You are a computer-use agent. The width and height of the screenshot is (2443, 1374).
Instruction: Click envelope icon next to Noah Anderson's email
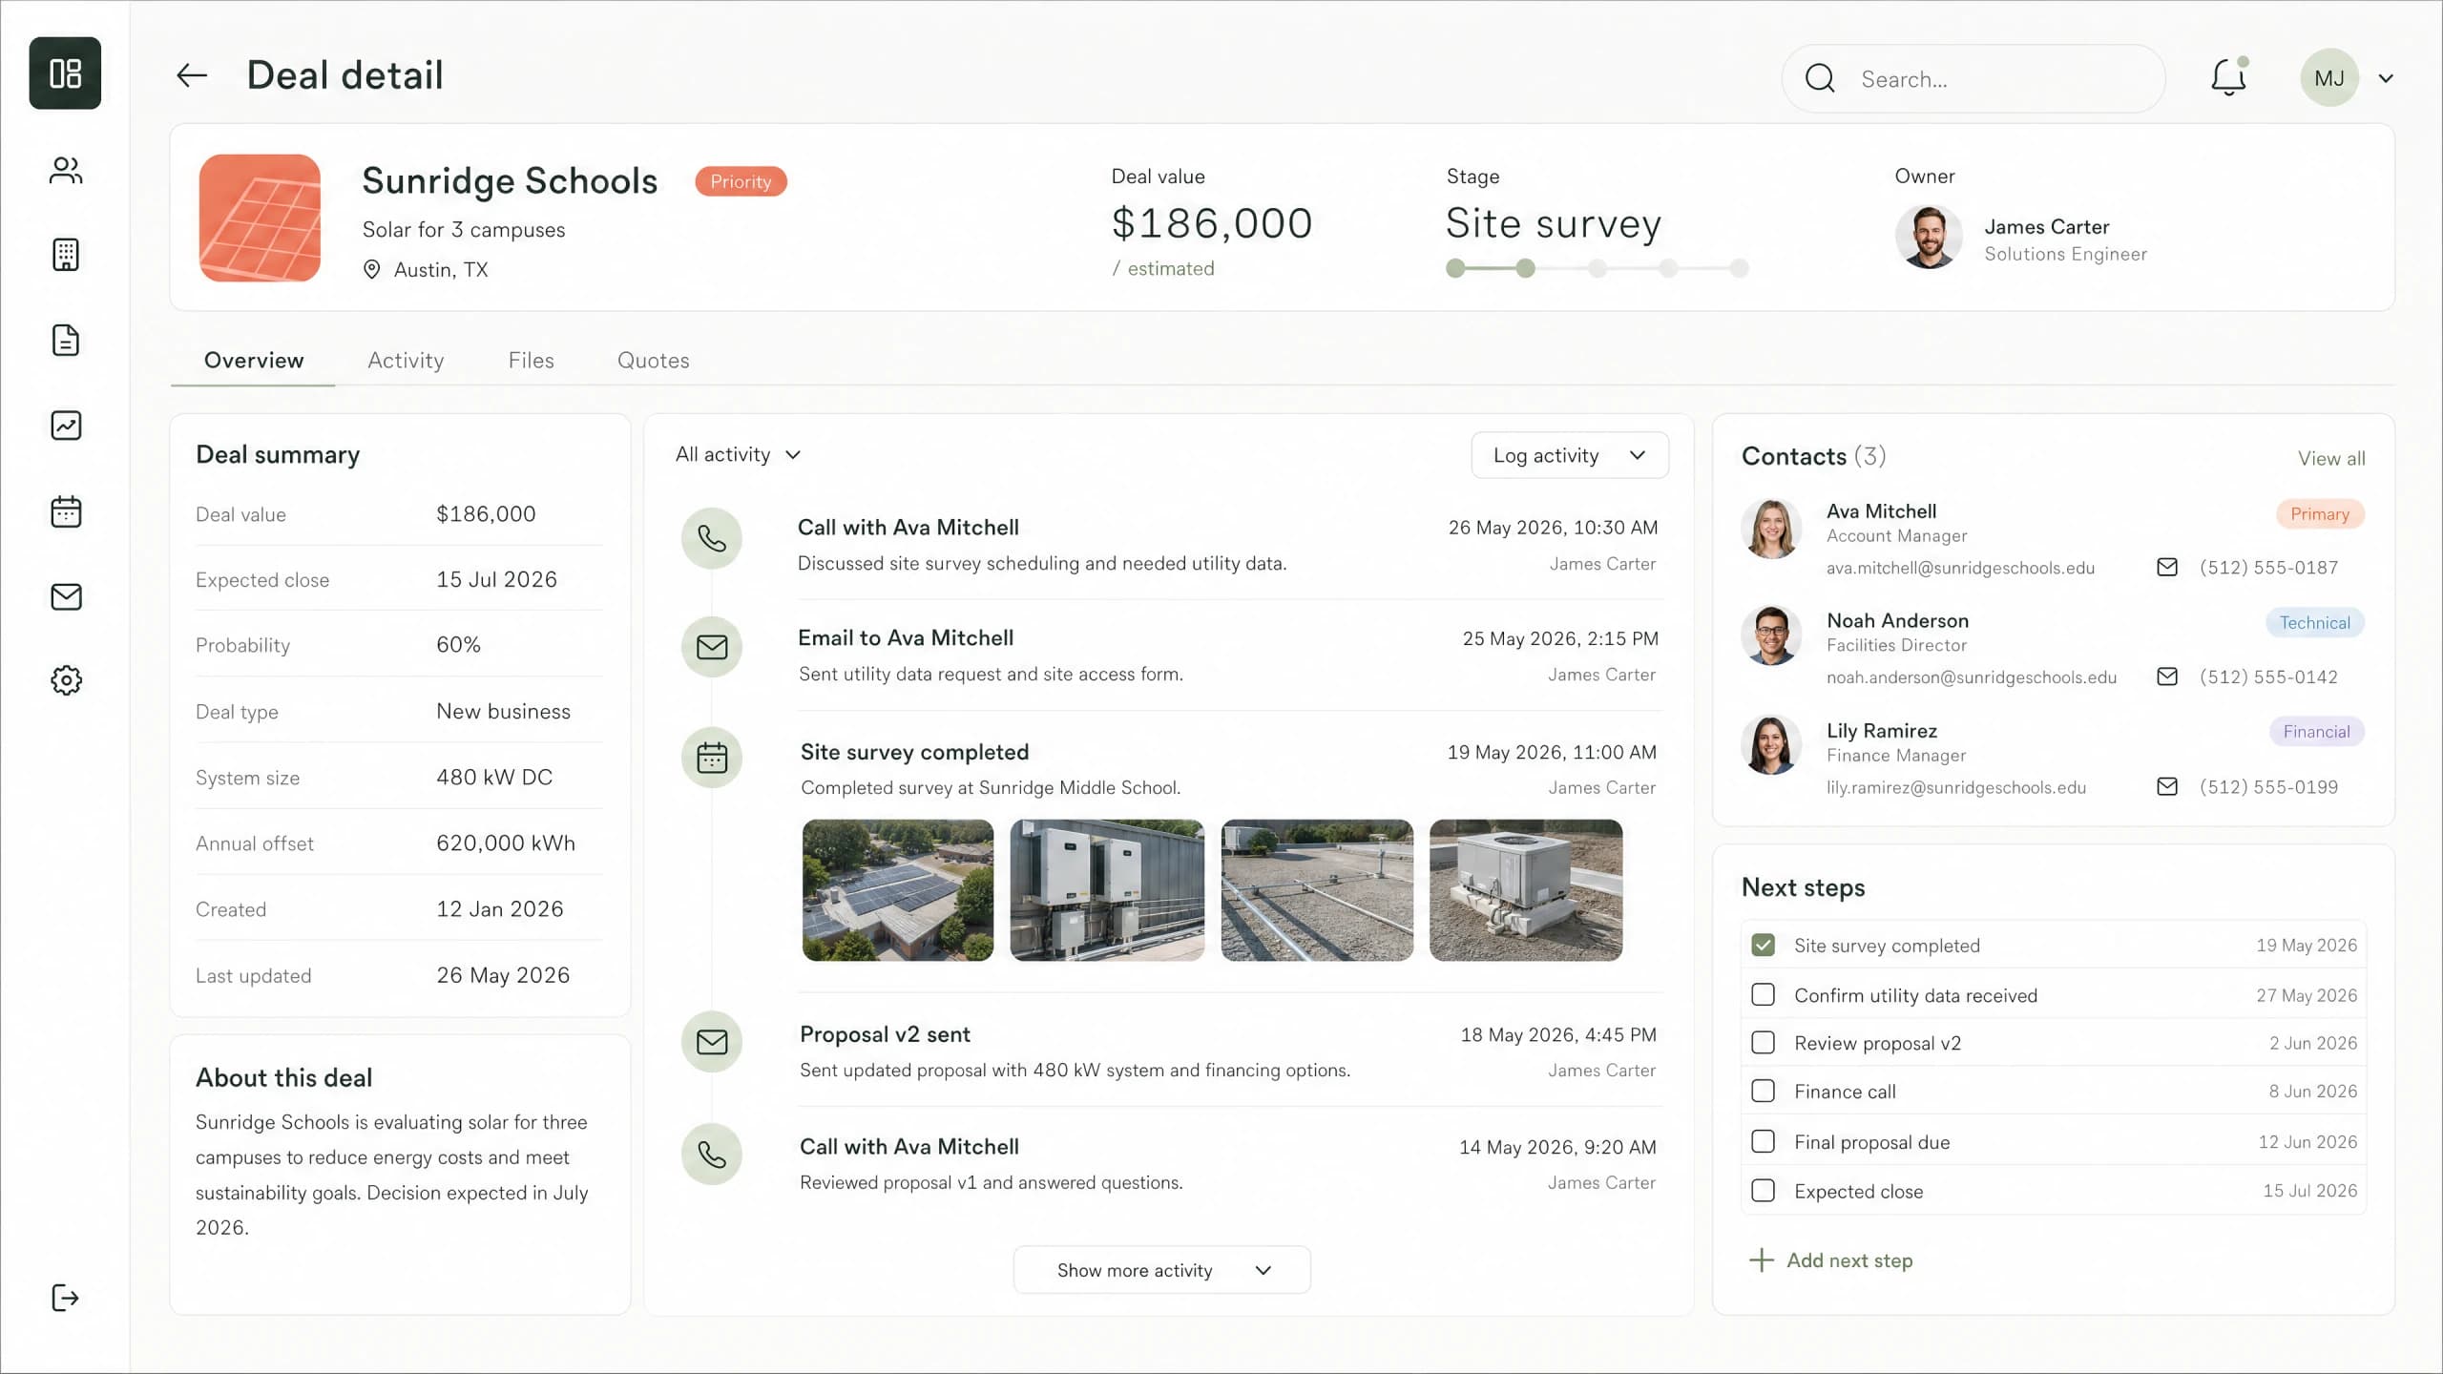click(x=2167, y=677)
